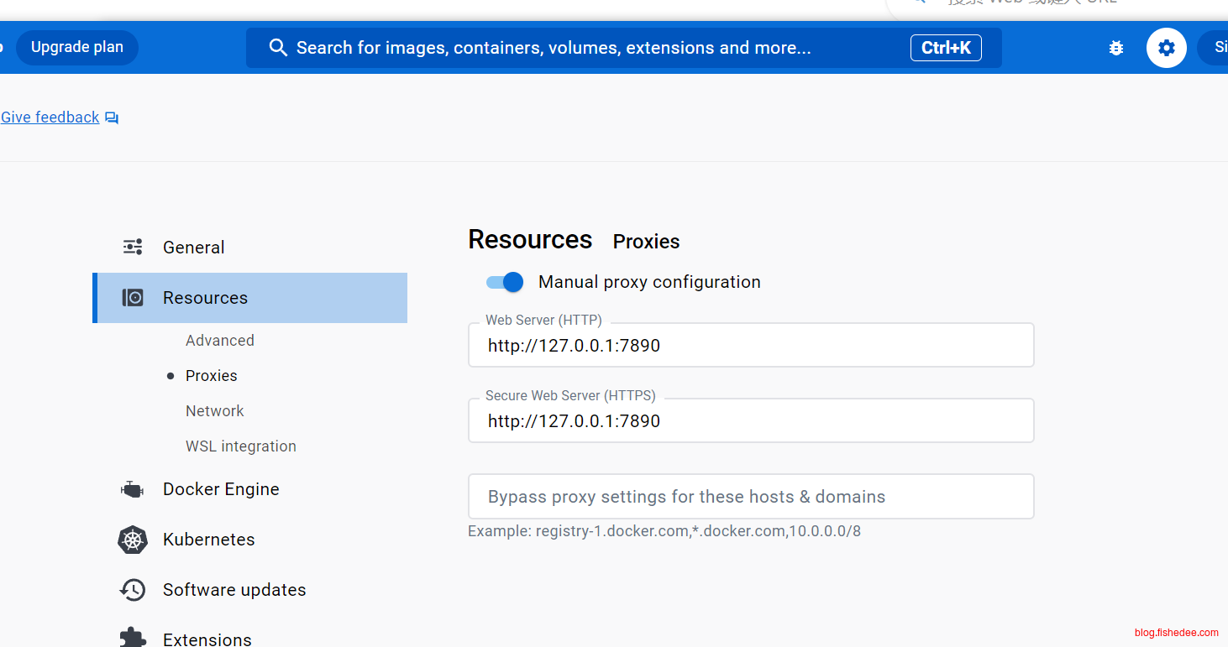Click the Resources disk icon
Image resolution: width=1228 pixels, height=647 pixels.
(133, 298)
